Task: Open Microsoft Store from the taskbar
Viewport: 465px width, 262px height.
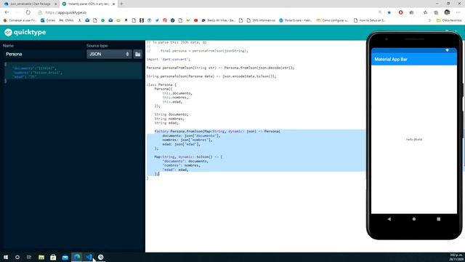Action: point(53,257)
